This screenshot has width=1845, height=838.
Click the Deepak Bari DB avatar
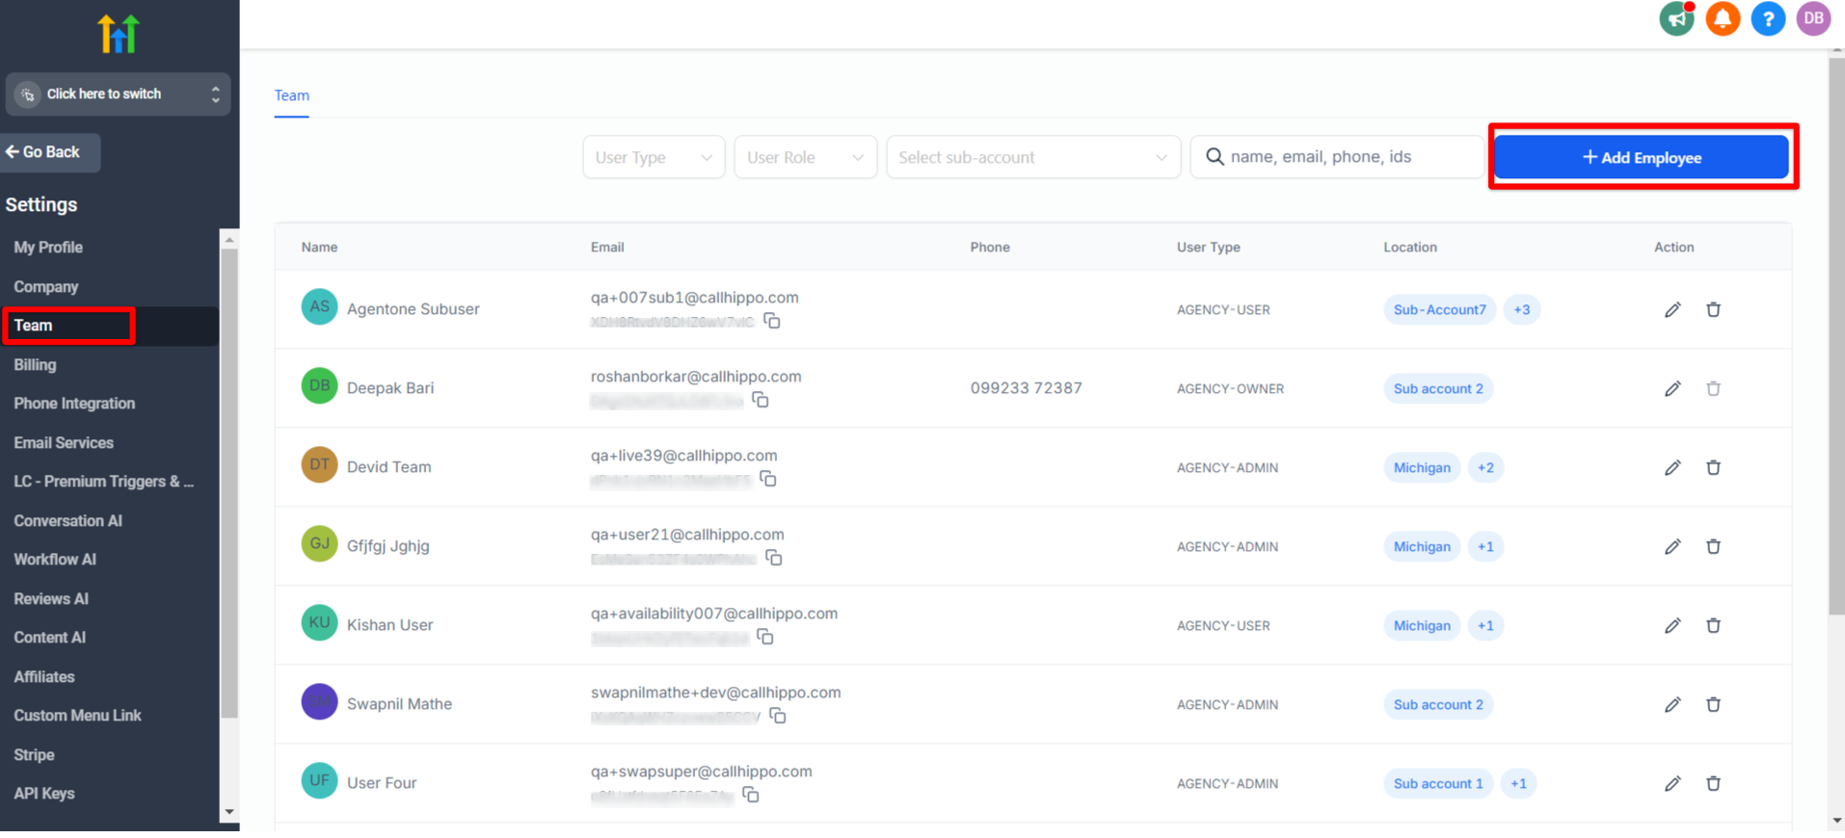pos(319,386)
